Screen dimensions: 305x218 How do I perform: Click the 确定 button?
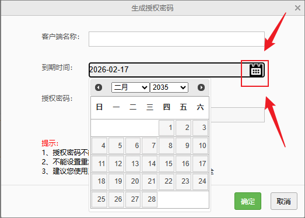[x=248, y=201]
